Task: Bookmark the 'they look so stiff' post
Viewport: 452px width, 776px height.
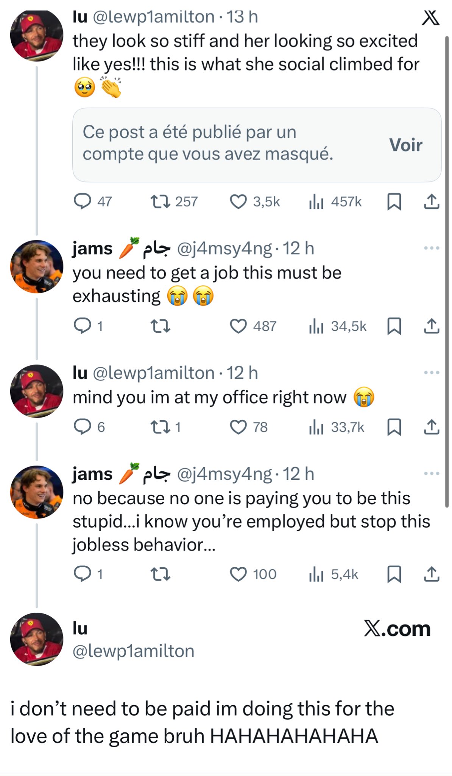Action: [x=394, y=202]
